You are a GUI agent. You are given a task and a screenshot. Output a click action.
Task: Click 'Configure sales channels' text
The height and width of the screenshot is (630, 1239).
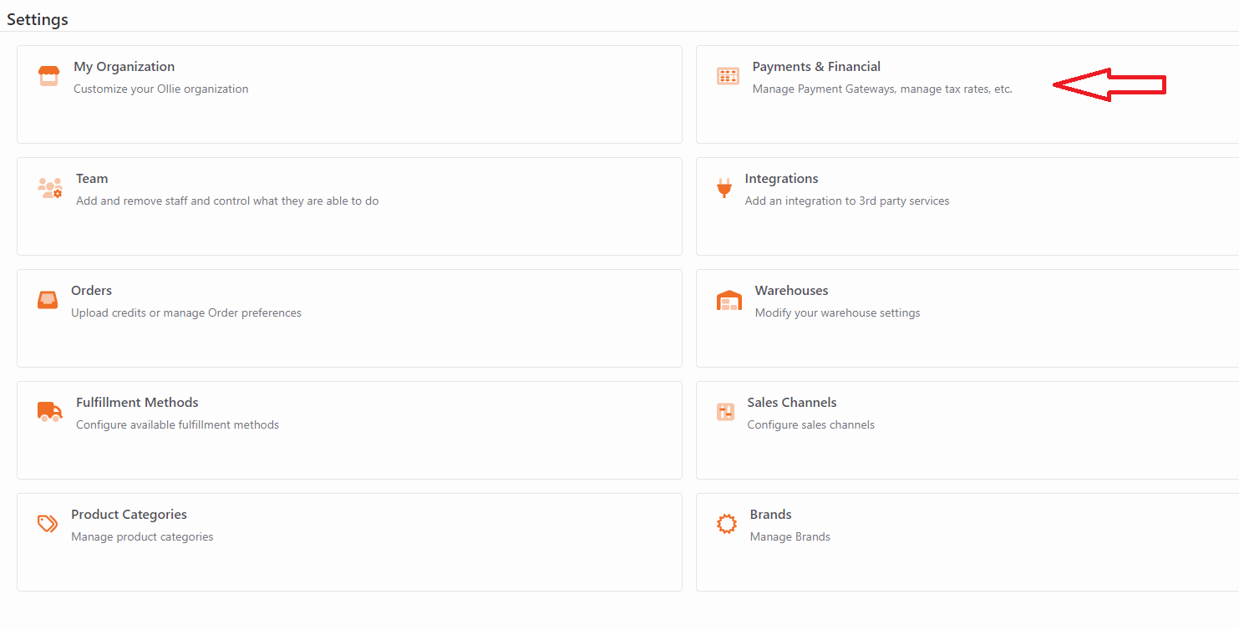point(811,424)
